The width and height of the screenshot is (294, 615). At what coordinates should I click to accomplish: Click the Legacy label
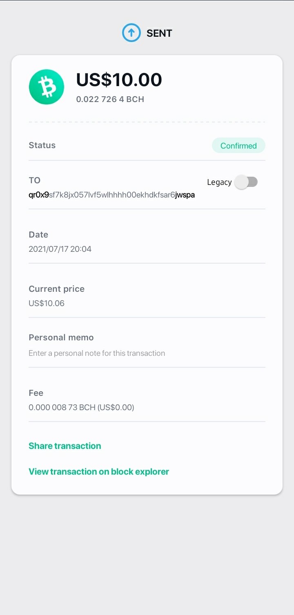(219, 182)
